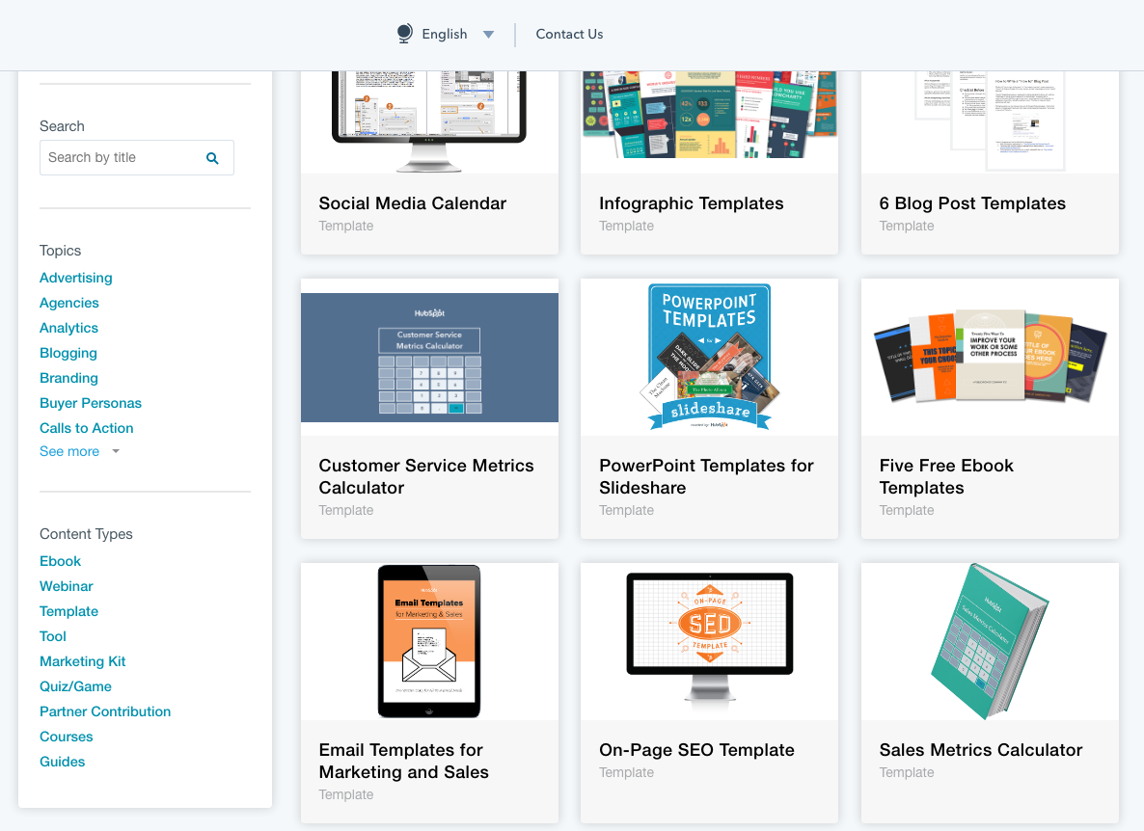Click the Five Free Ebook Templates image
The width and height of the screenshot is (1144, 831).
[990, 357]
